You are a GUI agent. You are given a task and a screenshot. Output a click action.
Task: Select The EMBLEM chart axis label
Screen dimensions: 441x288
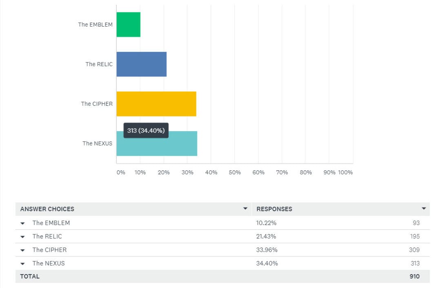pyautogui.click(x=95, y=25)
